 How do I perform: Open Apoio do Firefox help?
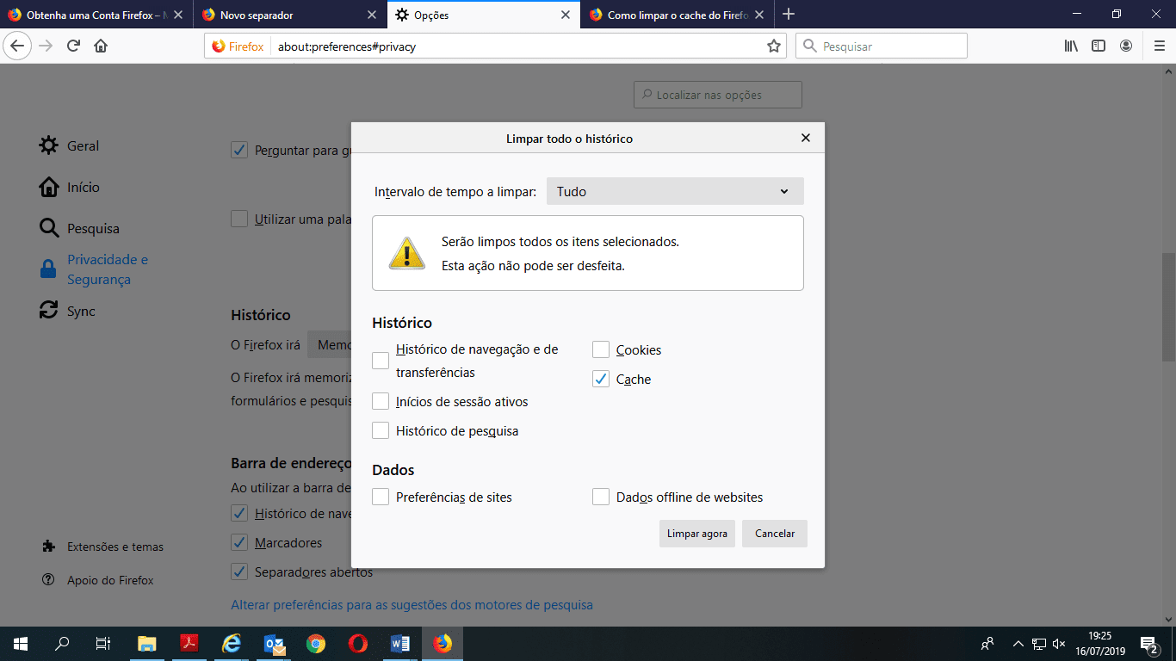(x=108, y=579)
